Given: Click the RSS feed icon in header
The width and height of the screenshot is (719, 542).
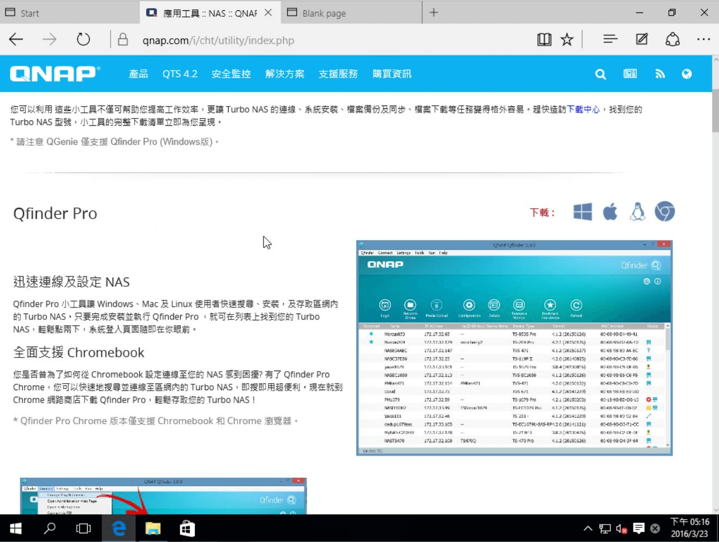Looking at the screenshot, I should [660, 74].
